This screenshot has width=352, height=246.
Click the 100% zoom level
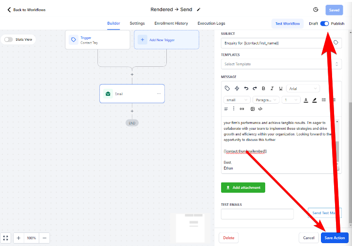32,238
